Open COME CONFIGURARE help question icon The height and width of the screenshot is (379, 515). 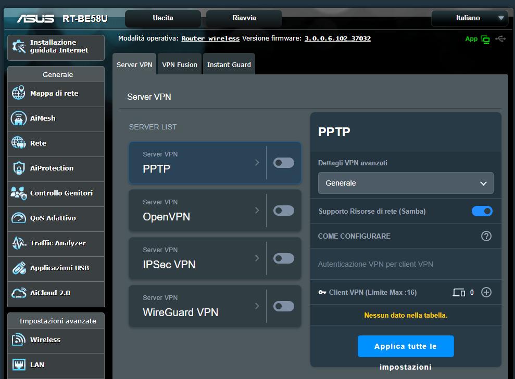[x=486, y=236]
